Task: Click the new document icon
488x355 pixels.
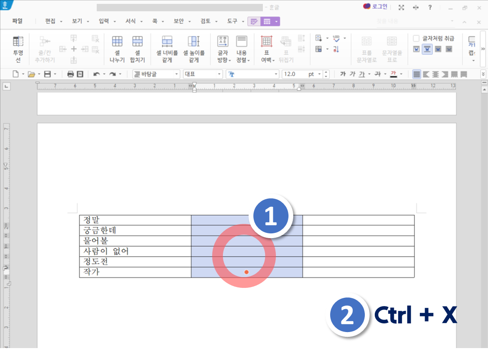Action: coord(15,74)
